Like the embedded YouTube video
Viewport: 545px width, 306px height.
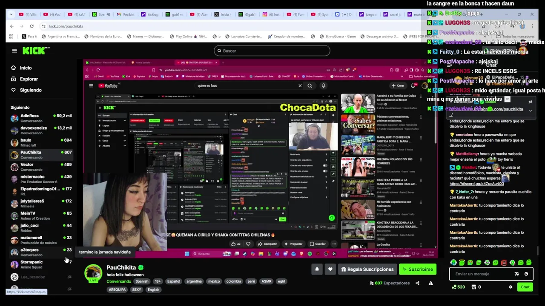[235, 244]
